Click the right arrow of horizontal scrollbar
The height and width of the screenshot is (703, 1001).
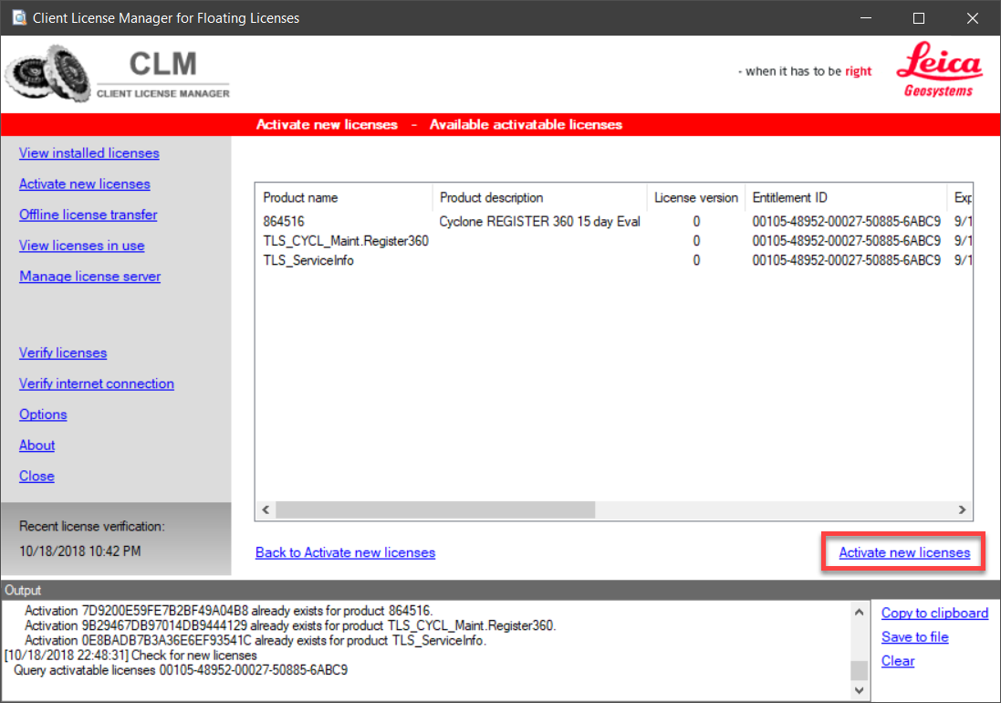pos(962,509)
